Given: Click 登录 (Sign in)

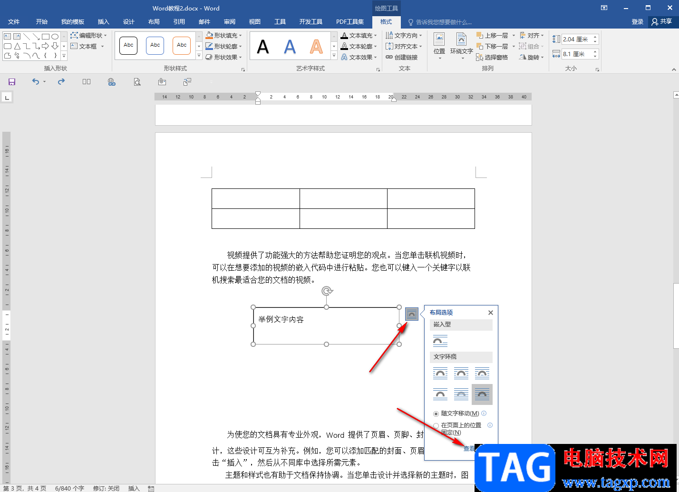Looking at the screenshot, I should [x=638, y=22].
